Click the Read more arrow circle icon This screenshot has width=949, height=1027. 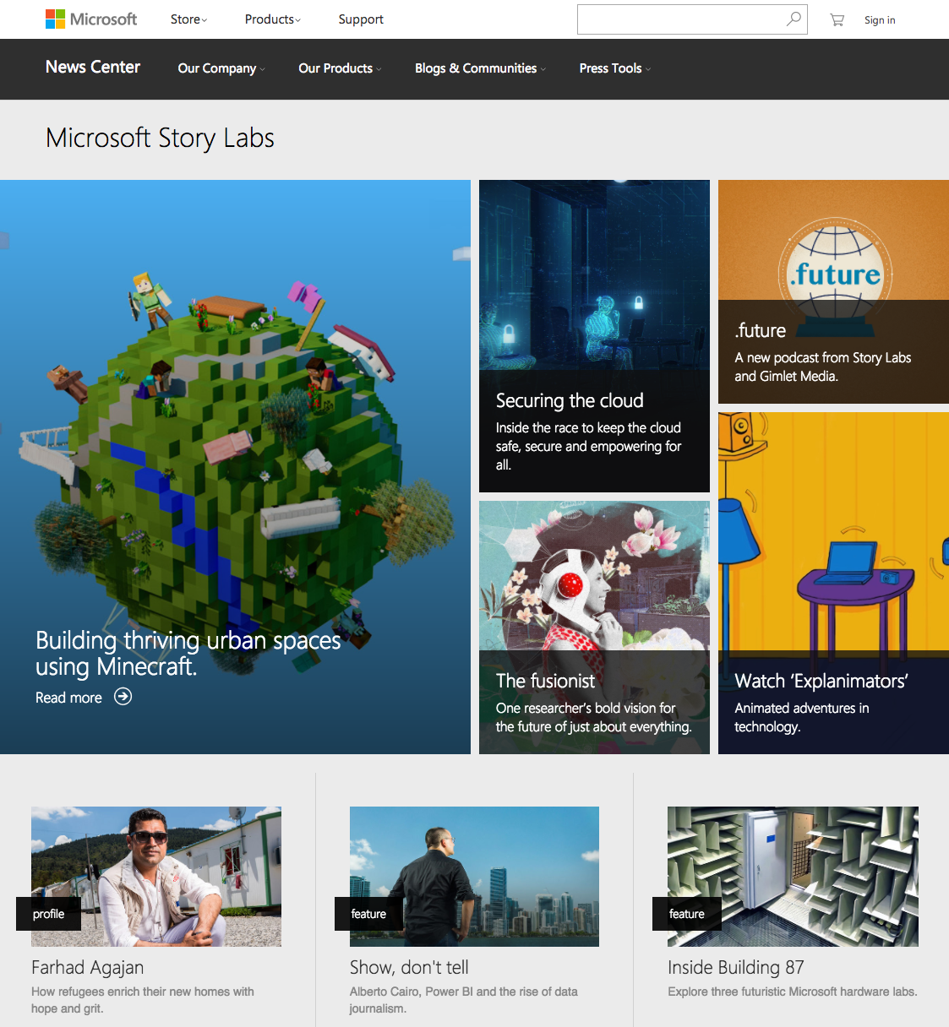coord(123,697)
